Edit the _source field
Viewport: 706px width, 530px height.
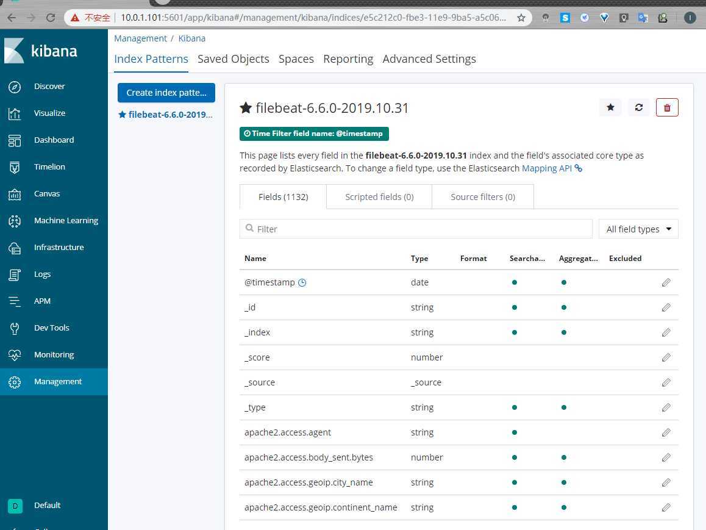coord(666,382)
